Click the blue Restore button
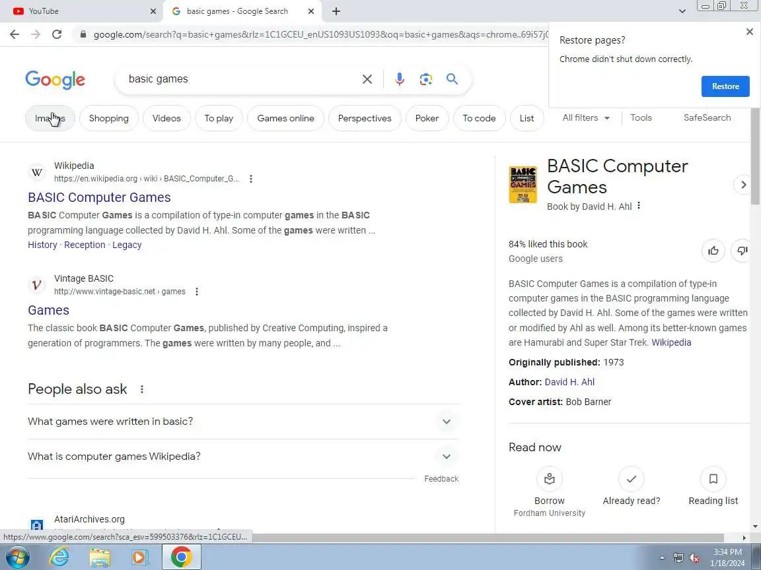 point(725,86)
